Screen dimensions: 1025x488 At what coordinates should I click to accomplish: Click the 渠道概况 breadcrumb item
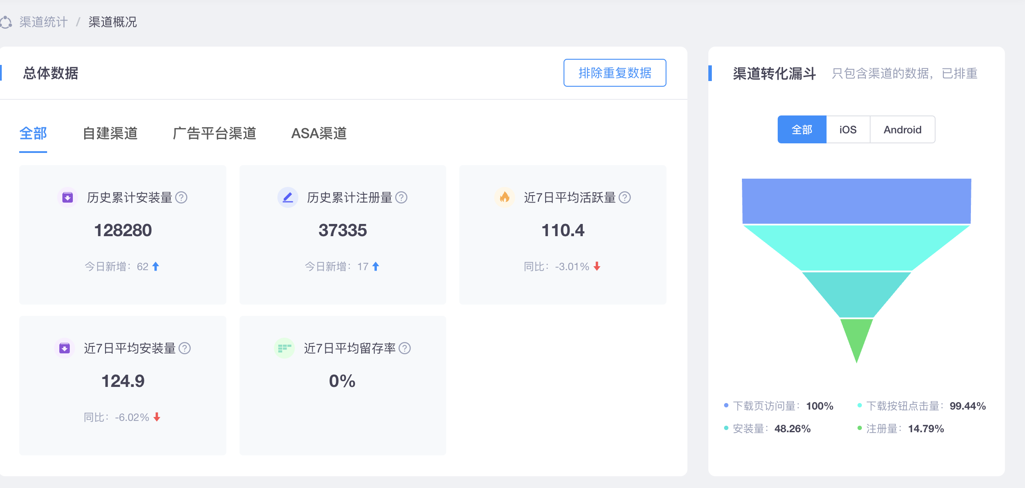pyautogui.click(x=113, y=22)
